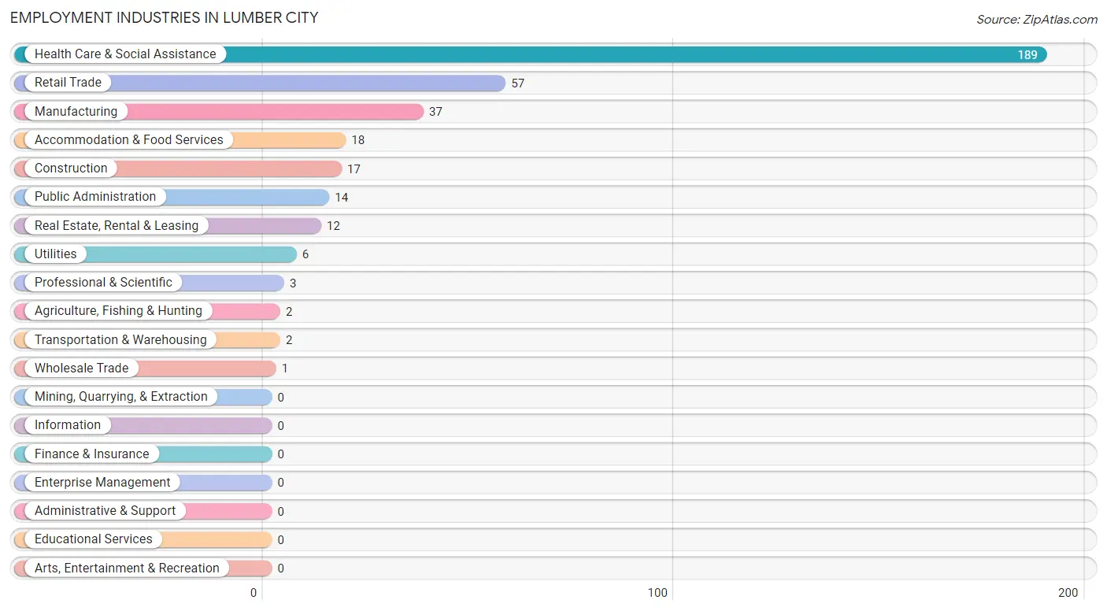The image size is (1107, 611).
Task: Click the Enterprise Management label
Action: (x=102, y=483)
